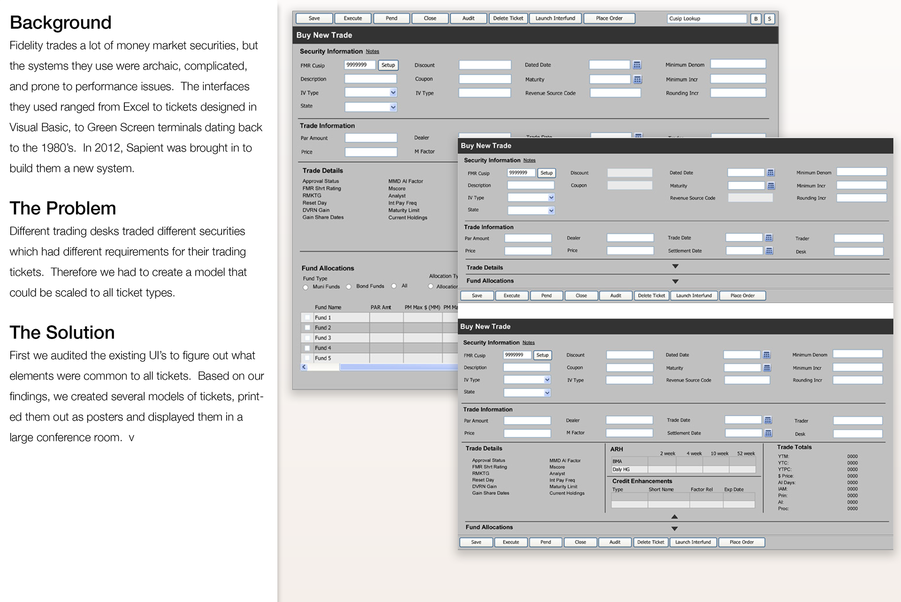901x602 pixels.
Task: Click horizontal scrollbar thumb under fund list
Action: pos(399,367)
